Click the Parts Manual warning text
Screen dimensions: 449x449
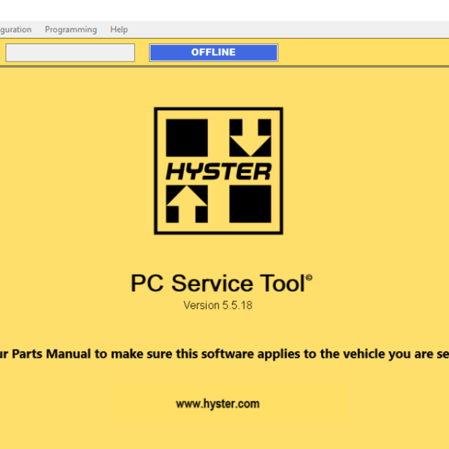[x=224, y=354]
